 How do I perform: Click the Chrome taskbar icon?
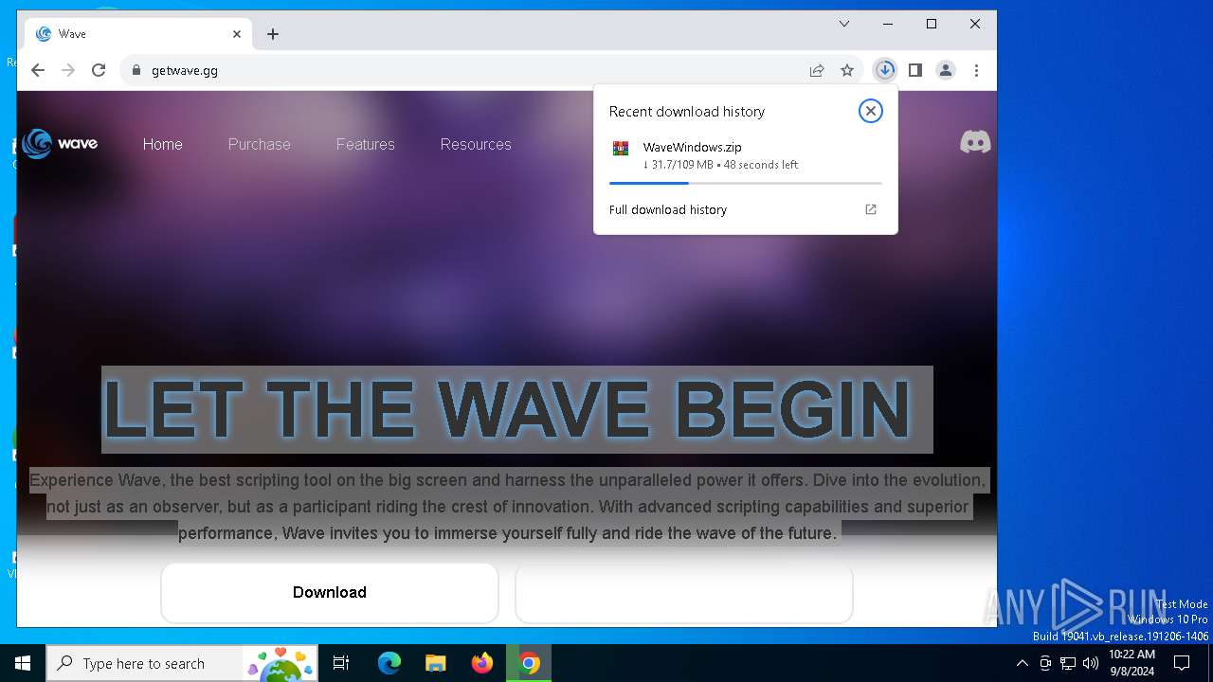pyautogui.click(x=529, y=663)
